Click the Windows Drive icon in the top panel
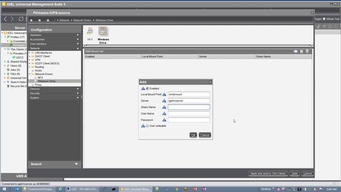341x192 pixels. pos(103,31)
